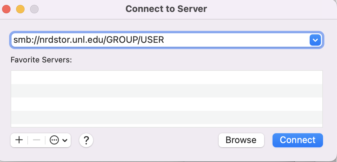Click the Favorite Servers: label
This screenshot has width=337, height=162.
pos(41,60)
